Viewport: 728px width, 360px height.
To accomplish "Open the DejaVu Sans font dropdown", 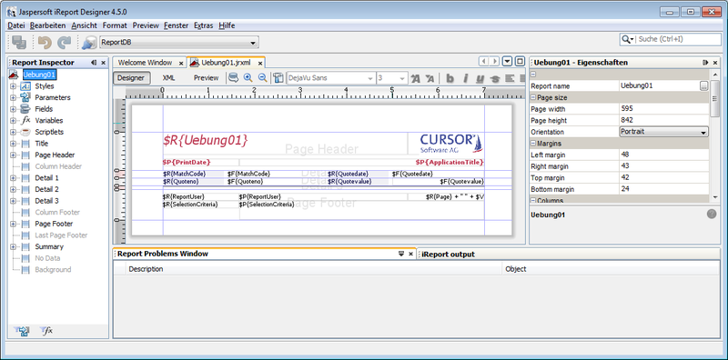I will coord(370,78).
